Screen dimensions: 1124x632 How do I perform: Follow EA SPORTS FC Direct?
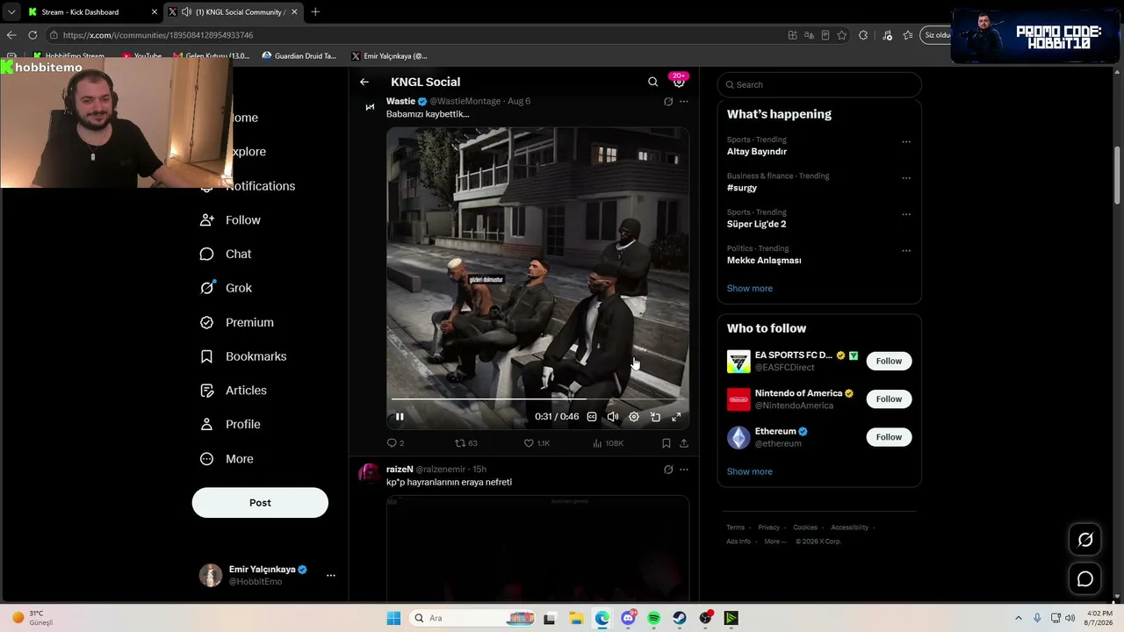(x=889, y=361)
